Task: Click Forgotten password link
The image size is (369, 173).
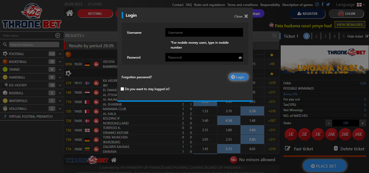Action: (x=137, y=77)
